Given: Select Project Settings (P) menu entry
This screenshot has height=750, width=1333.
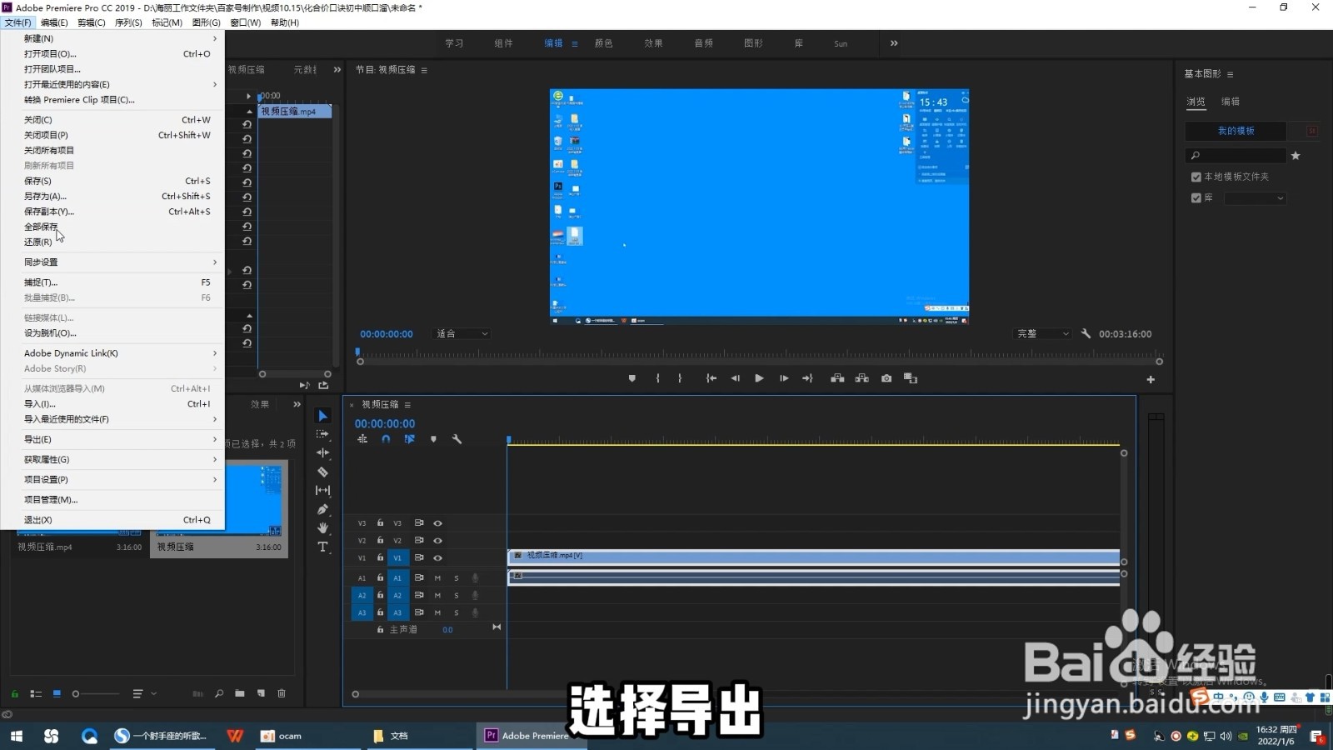Looking at the screenshot, I should coord(112,480).
